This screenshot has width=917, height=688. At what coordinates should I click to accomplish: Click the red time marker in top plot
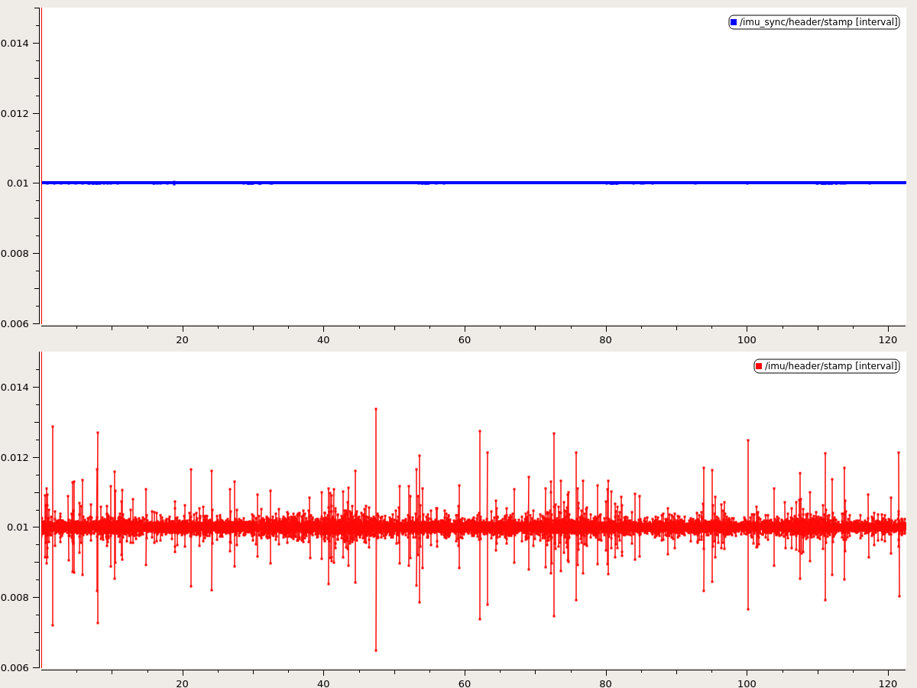pyautogui.click(x=41, y=166)
